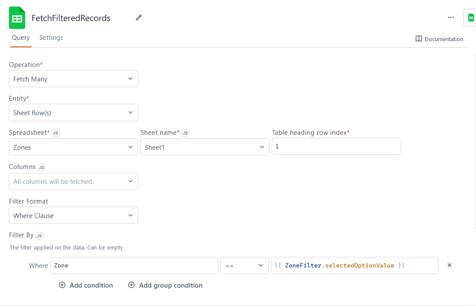Viewport: 476px width, 306px height.
Task: Click the vertical scrollbar on the right
Action: (x=475, y=131)
